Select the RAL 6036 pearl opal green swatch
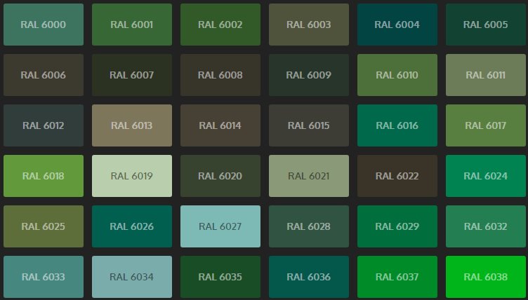This screenshot has height=300, width=528. tap(309, 277)
